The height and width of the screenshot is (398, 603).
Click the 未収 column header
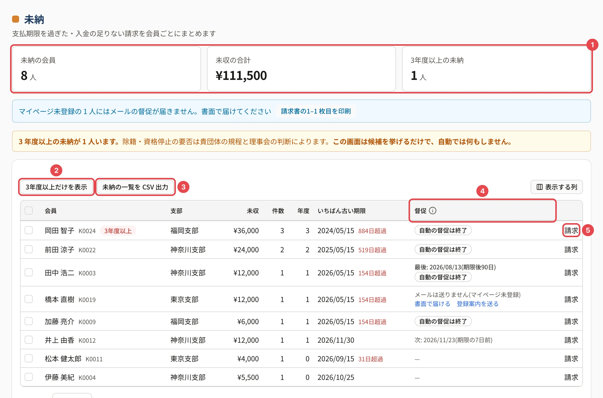click(x=253, y=211)
